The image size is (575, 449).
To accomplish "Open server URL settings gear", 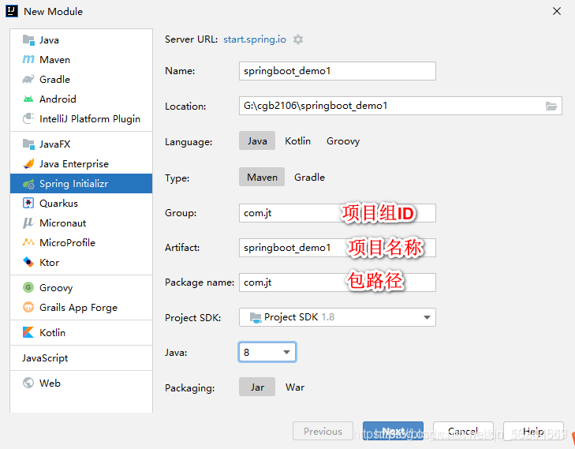I will pos(298,39).
